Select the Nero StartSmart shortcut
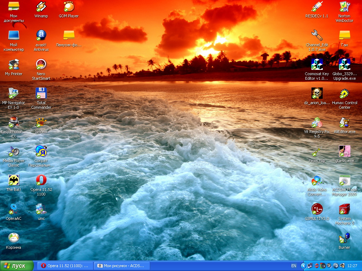Image resolution: width=362 pixels, height=271 pixels. point(41,64)
